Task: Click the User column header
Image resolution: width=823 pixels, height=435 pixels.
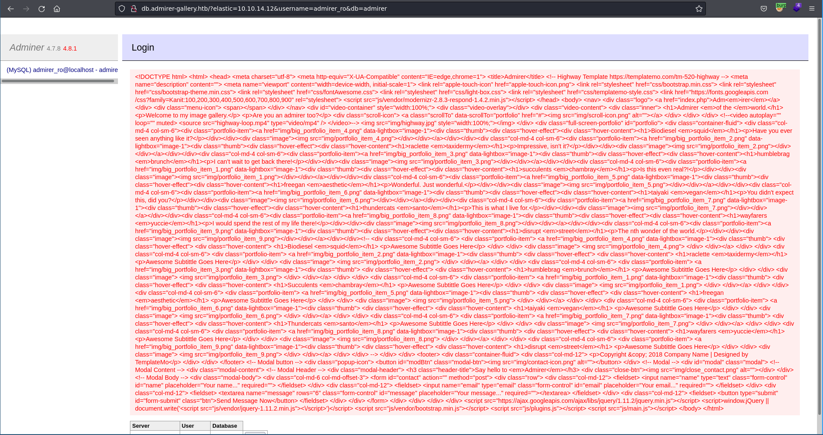Action: (x=188, y=426)
